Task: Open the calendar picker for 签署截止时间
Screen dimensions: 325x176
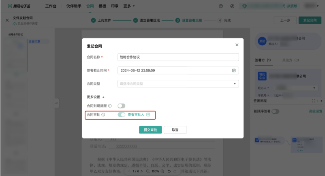Action: tap(234, 70)
